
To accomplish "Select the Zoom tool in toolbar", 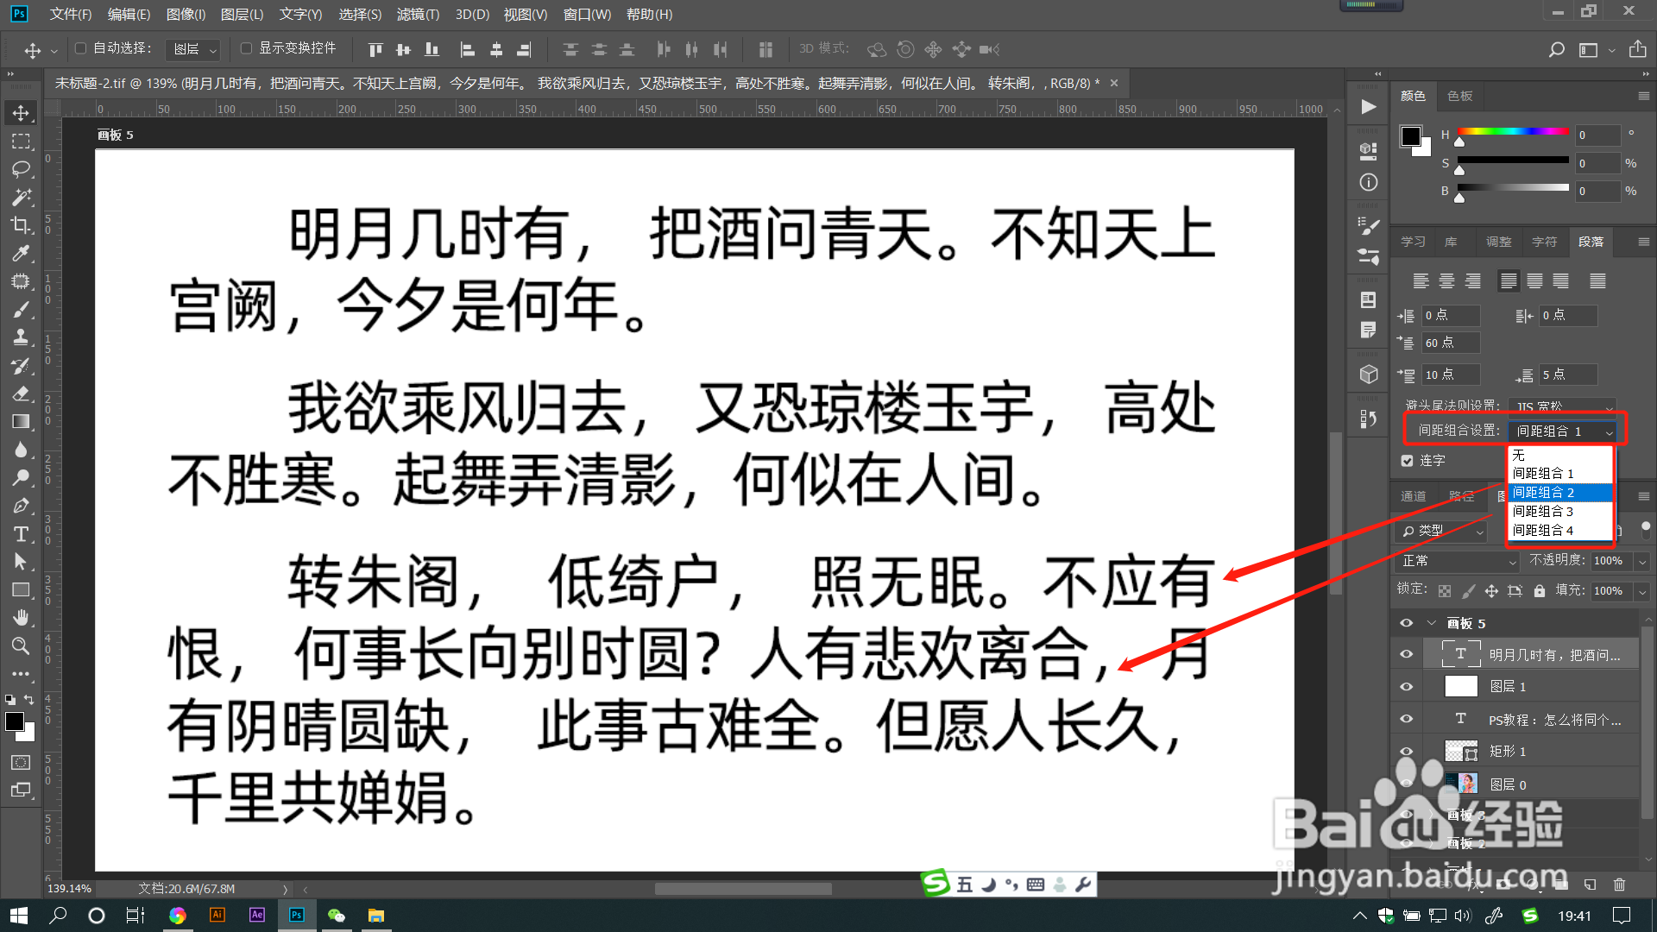I will [21, 646].
